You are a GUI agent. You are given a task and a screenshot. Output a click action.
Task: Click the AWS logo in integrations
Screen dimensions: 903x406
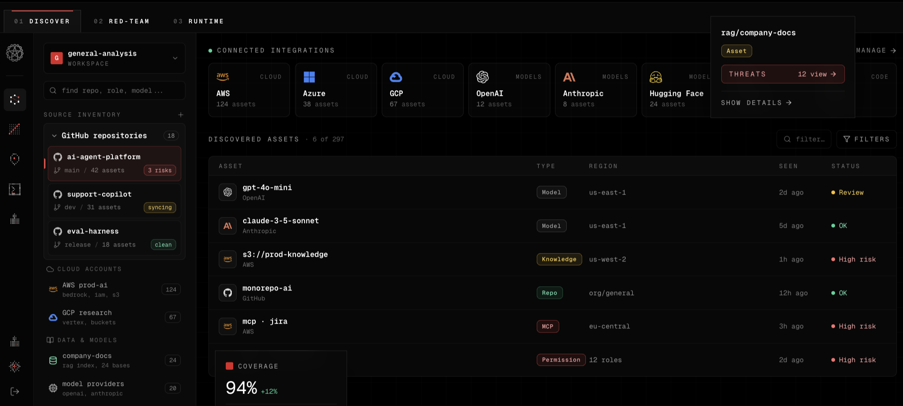pyautogui.click(x=222, y=77)
